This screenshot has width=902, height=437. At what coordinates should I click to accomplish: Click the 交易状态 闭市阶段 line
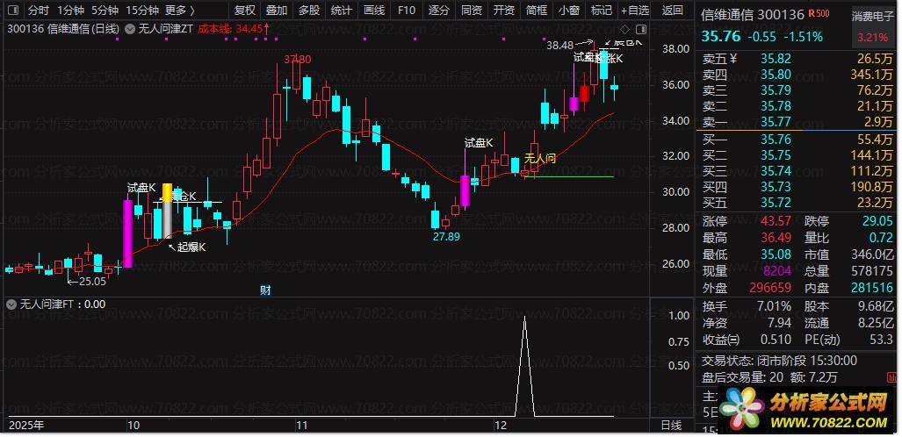779,361
